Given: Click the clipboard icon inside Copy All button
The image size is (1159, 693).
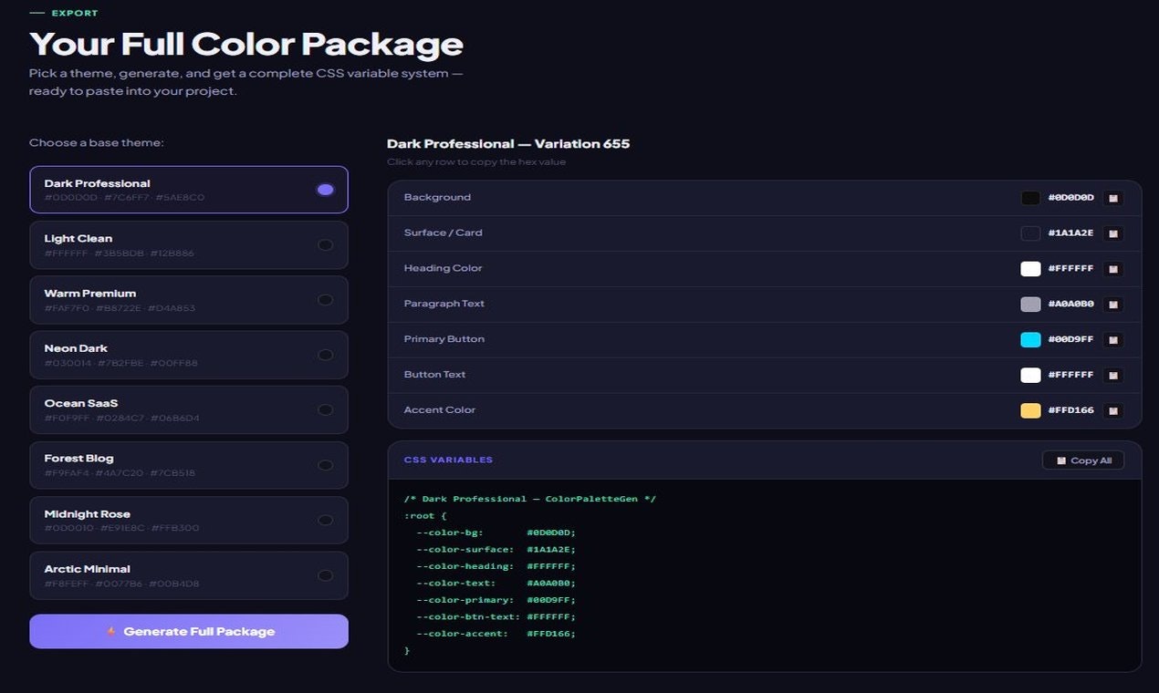Looking at the screenshot, I should [1061, 460].
